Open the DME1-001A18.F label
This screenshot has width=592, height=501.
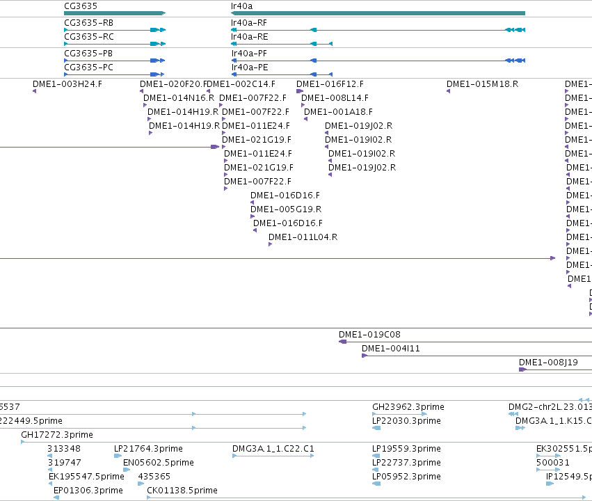point(338,112)
